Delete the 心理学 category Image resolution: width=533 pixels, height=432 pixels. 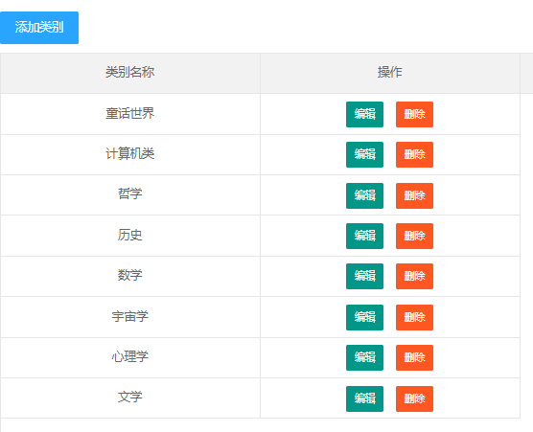[414, 357]
